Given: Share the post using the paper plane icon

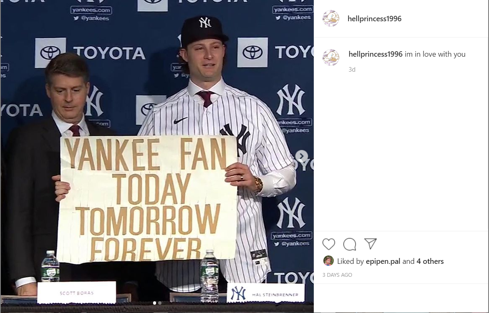Looking at the screenshot, I should tap(371, 244).
